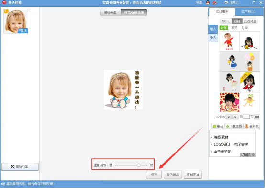Open the 提意见 feedback link
The height and width of the screenshot is (188, 265).
tap(232, 2)
